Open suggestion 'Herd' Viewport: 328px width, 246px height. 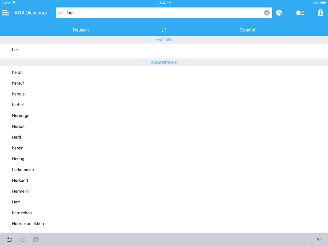[164, 137]
